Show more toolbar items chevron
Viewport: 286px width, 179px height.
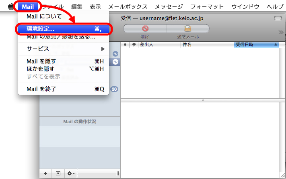pyautogui.click(x=281, y=33)
